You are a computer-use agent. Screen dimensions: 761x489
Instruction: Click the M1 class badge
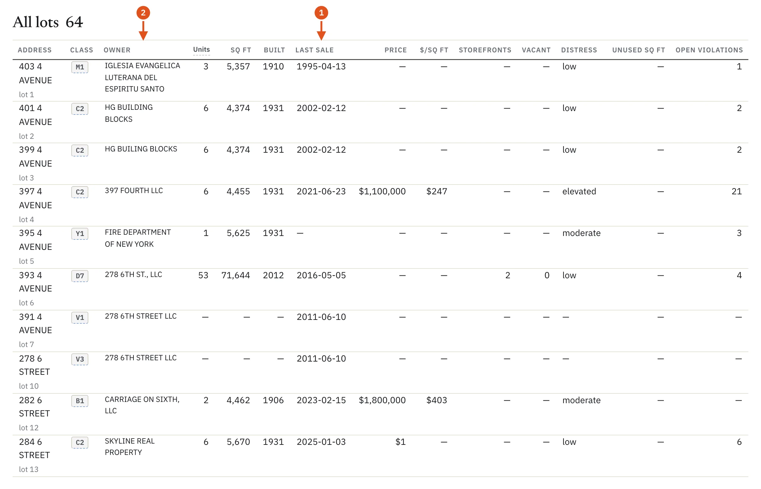click(x=80, y=67)
